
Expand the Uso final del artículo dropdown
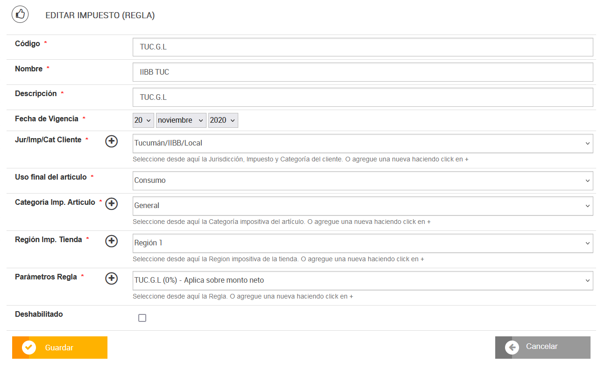tap(363, 181)
